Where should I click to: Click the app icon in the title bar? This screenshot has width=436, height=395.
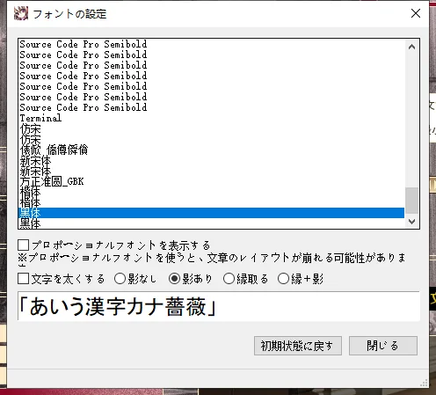click(21, 13)
